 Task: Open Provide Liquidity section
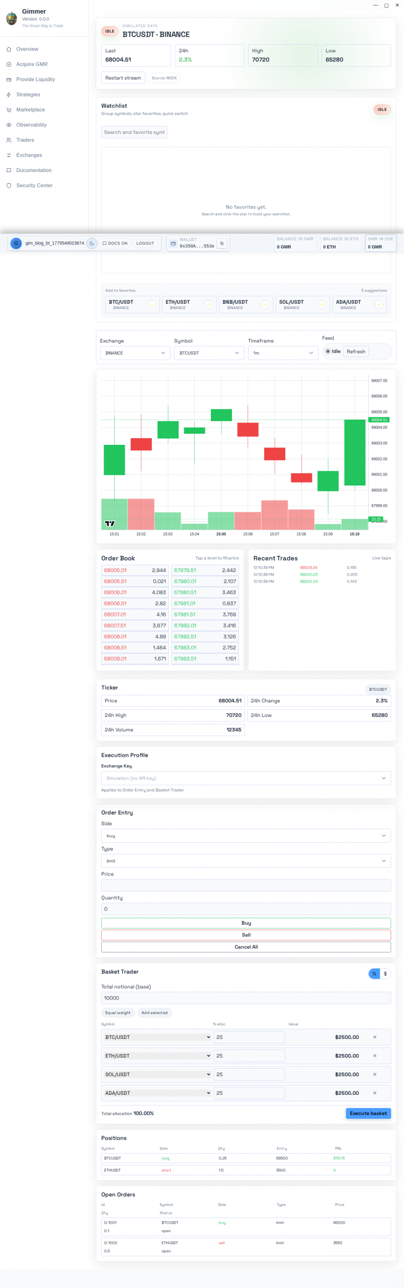click(x=35, y=79)
